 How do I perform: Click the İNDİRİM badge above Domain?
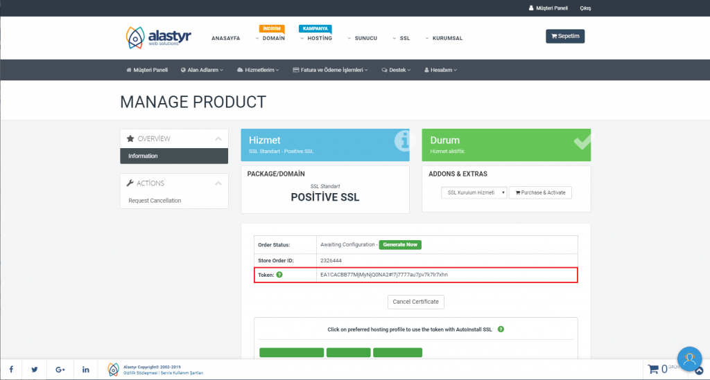(272, 28)
